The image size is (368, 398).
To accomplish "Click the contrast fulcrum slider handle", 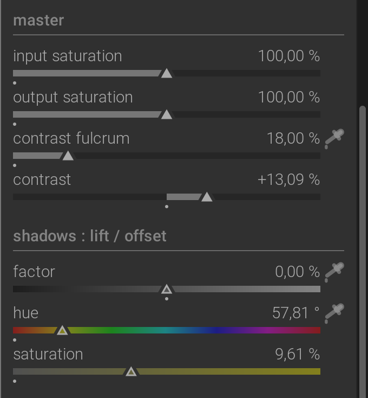I will tap(68, 156).
